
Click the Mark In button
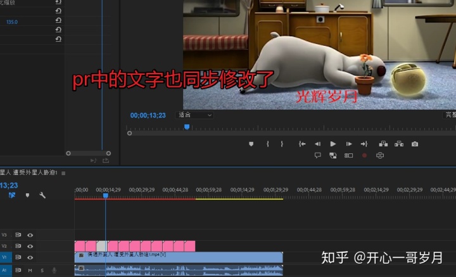click(x=267, y=144)
